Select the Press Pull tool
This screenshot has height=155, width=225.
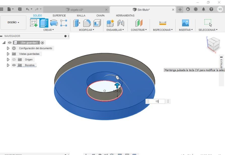tap(77, 23)
